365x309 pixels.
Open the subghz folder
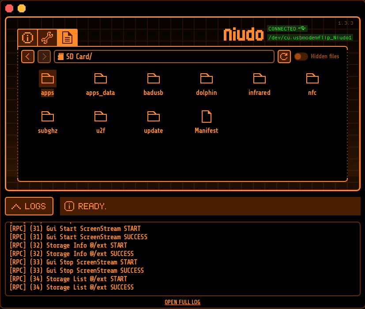48,122
